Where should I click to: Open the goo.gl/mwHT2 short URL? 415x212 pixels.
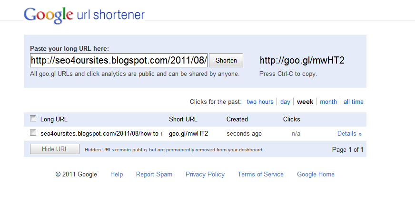[x=188, y=133]
